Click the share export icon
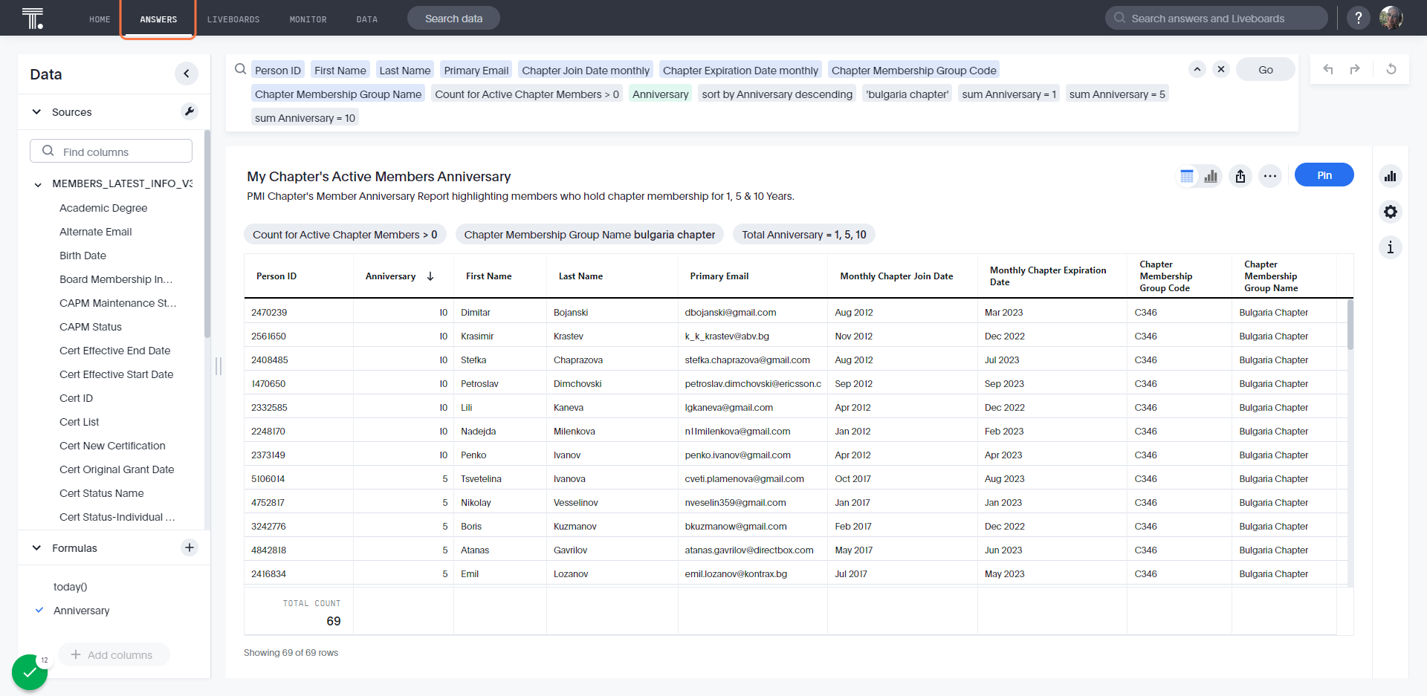This screenshot has width=1427, height=696. (1240, 176)
